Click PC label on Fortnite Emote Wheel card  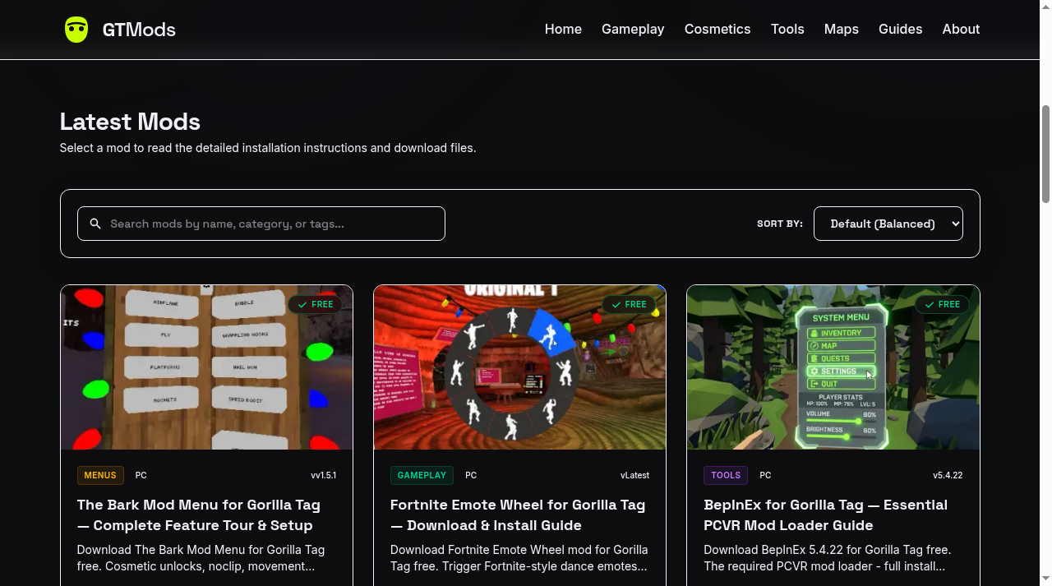coord(471,475)
